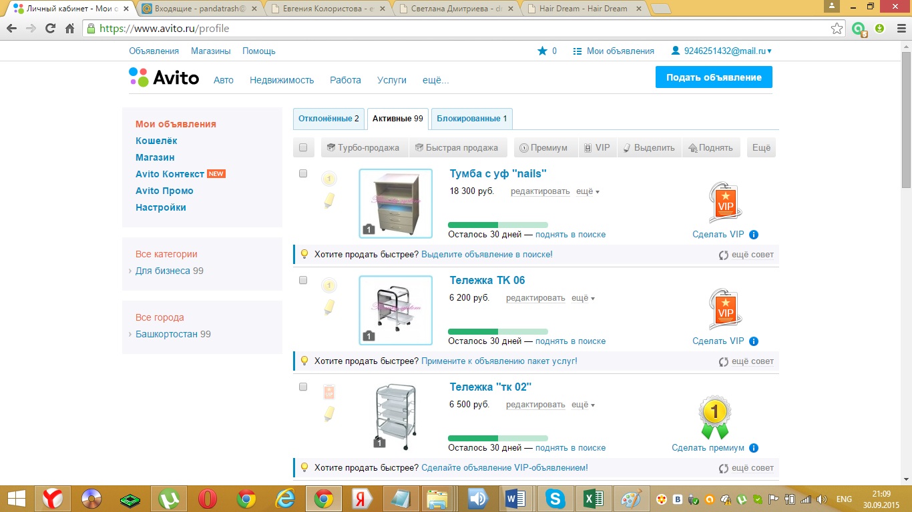Click the progress bar under Тележка "тк 02"
The width and height of the screenshot is (912, 512).
pyautogui.click(x=498, y=439)
